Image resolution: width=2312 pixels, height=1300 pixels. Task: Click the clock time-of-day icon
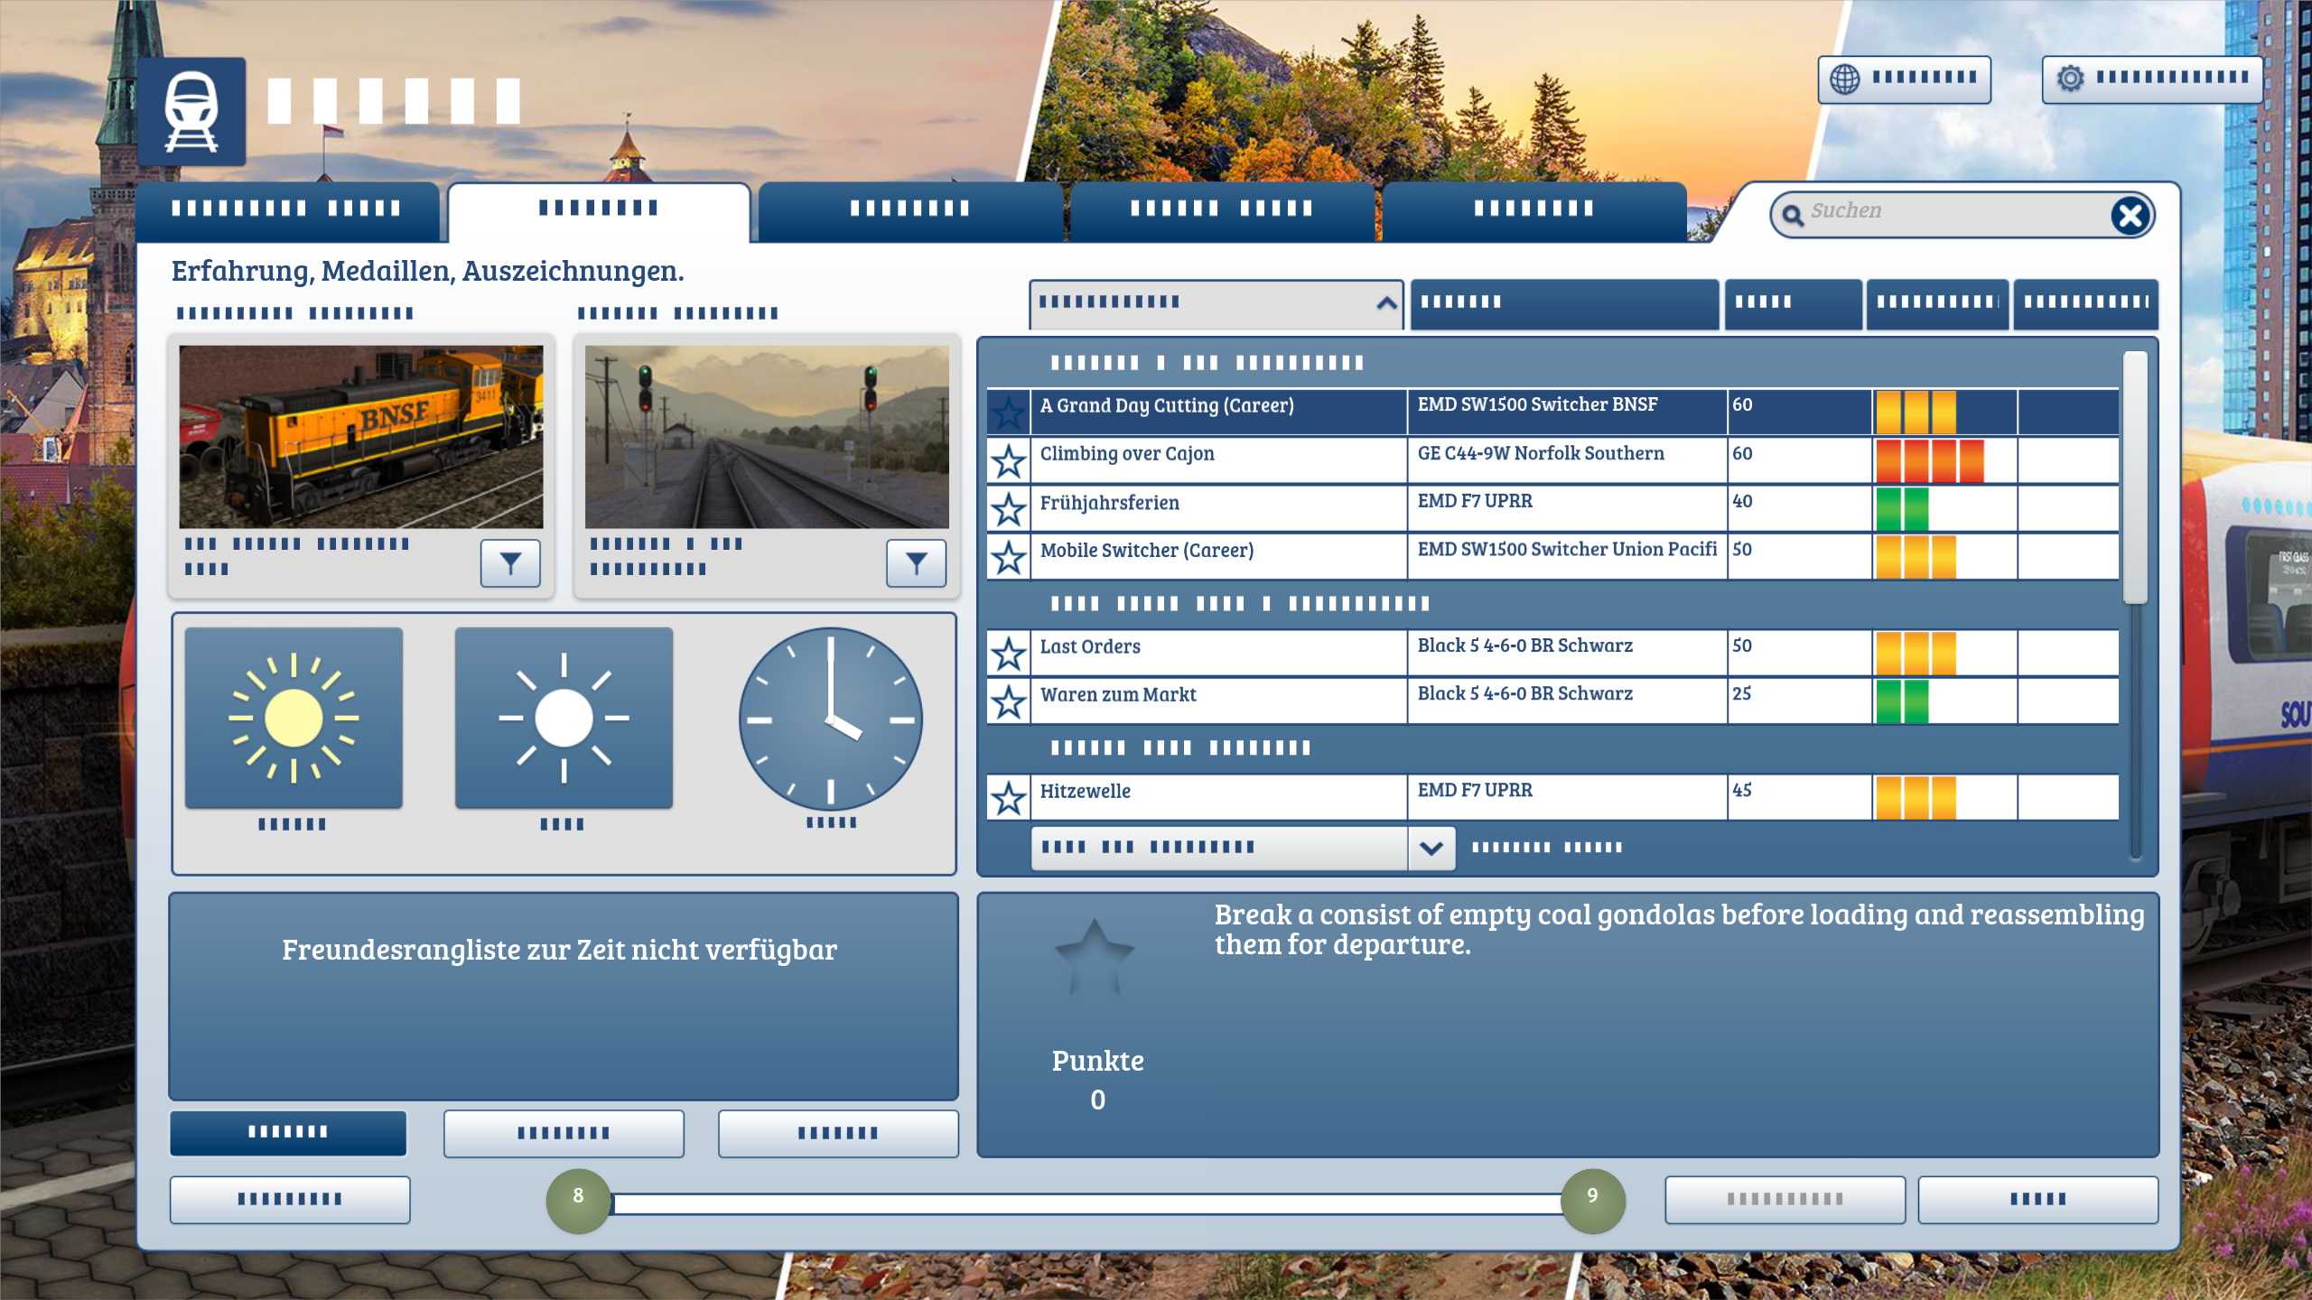830,719
